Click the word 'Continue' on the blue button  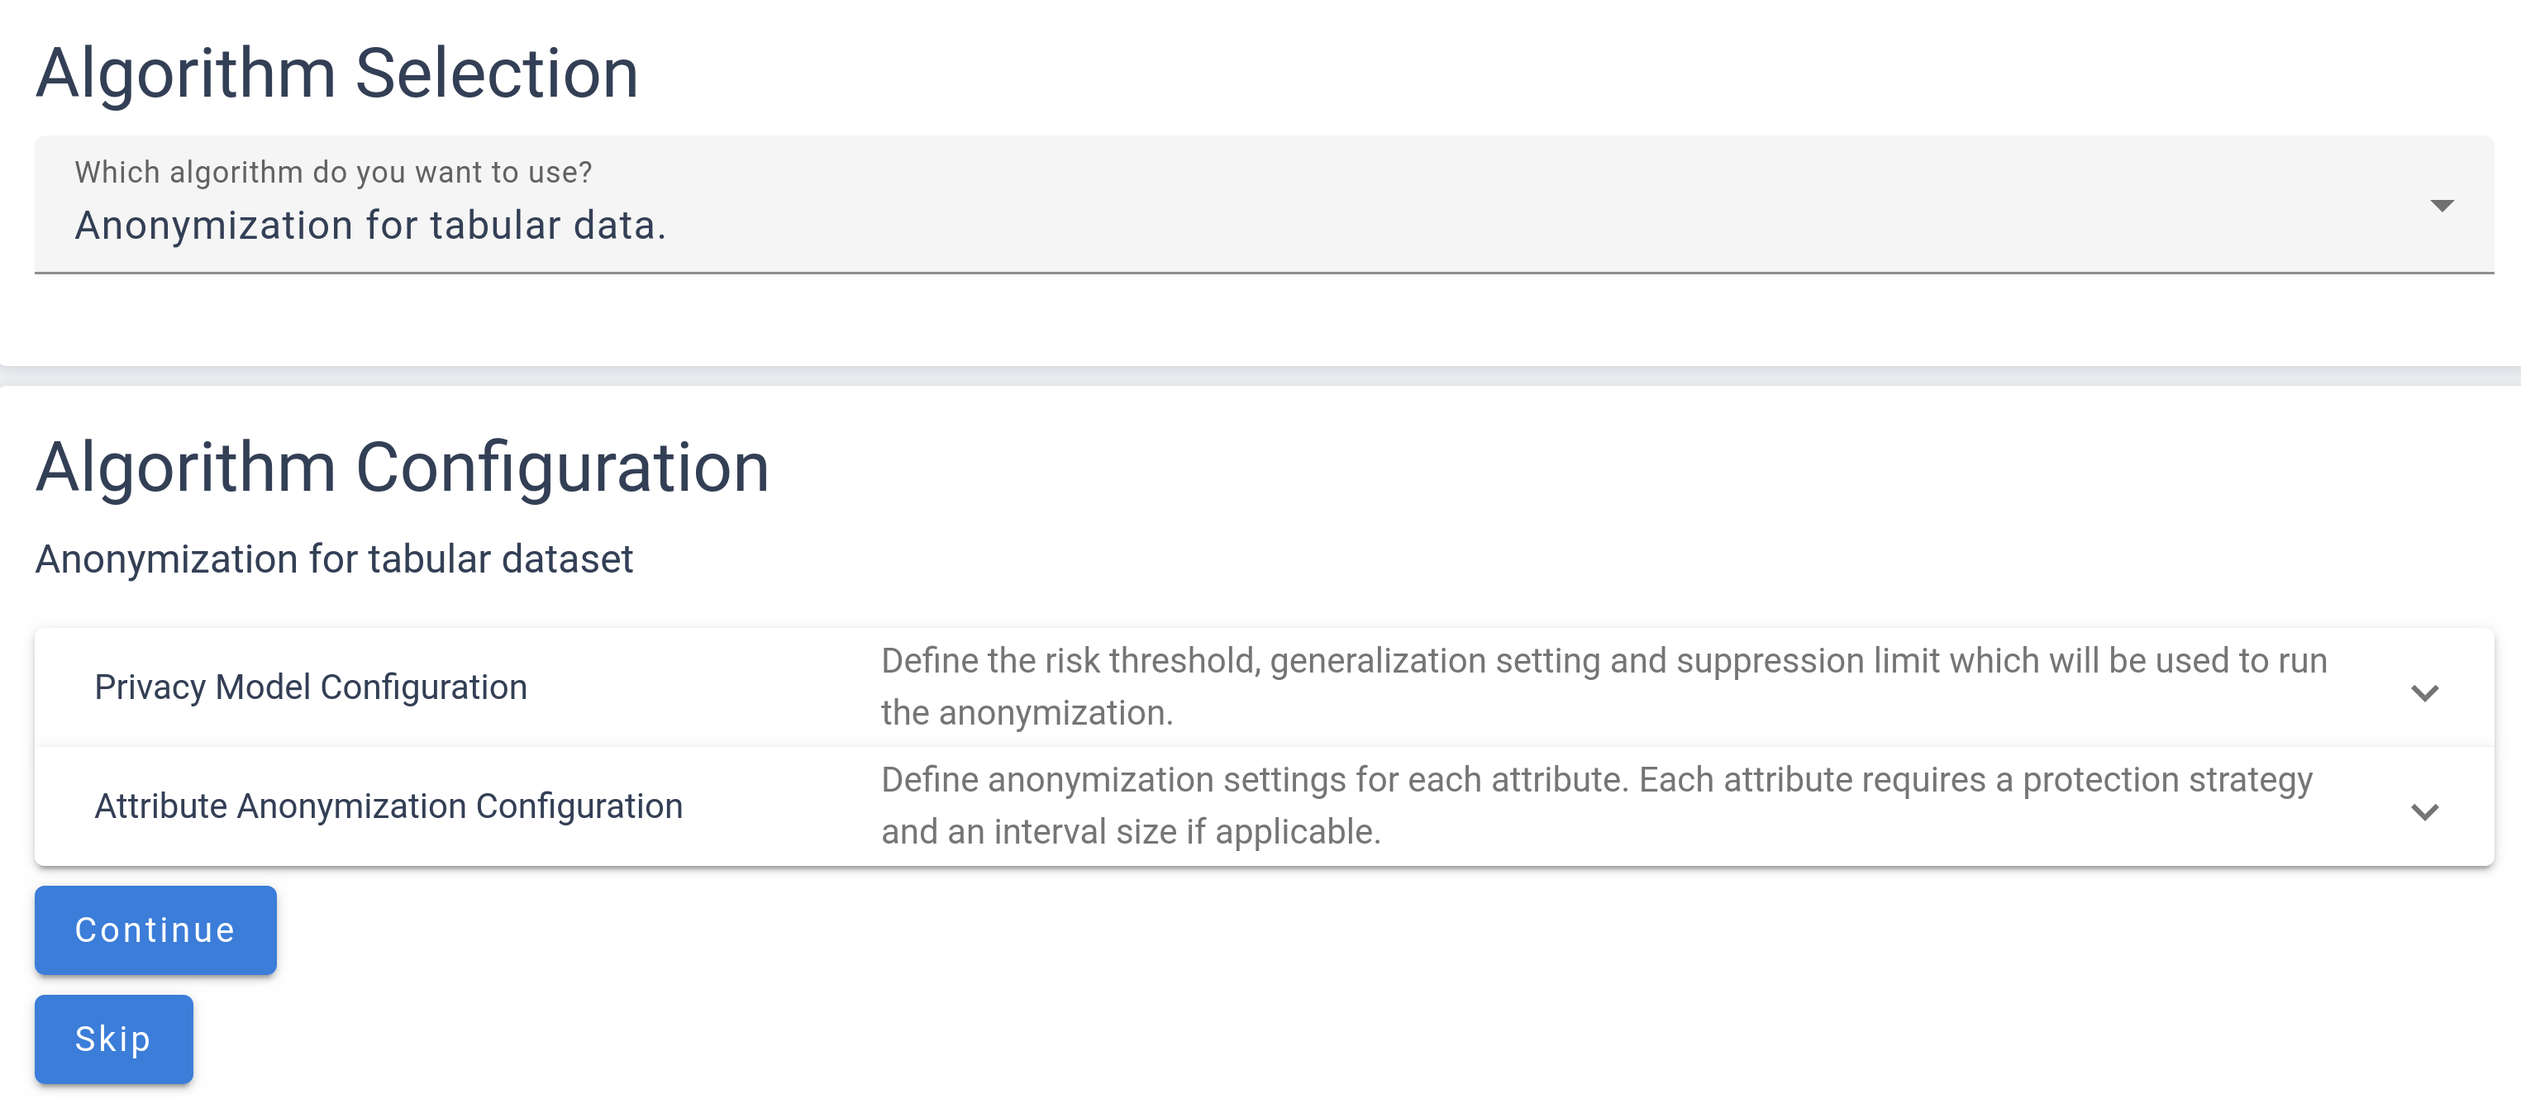tap(155, 930)
